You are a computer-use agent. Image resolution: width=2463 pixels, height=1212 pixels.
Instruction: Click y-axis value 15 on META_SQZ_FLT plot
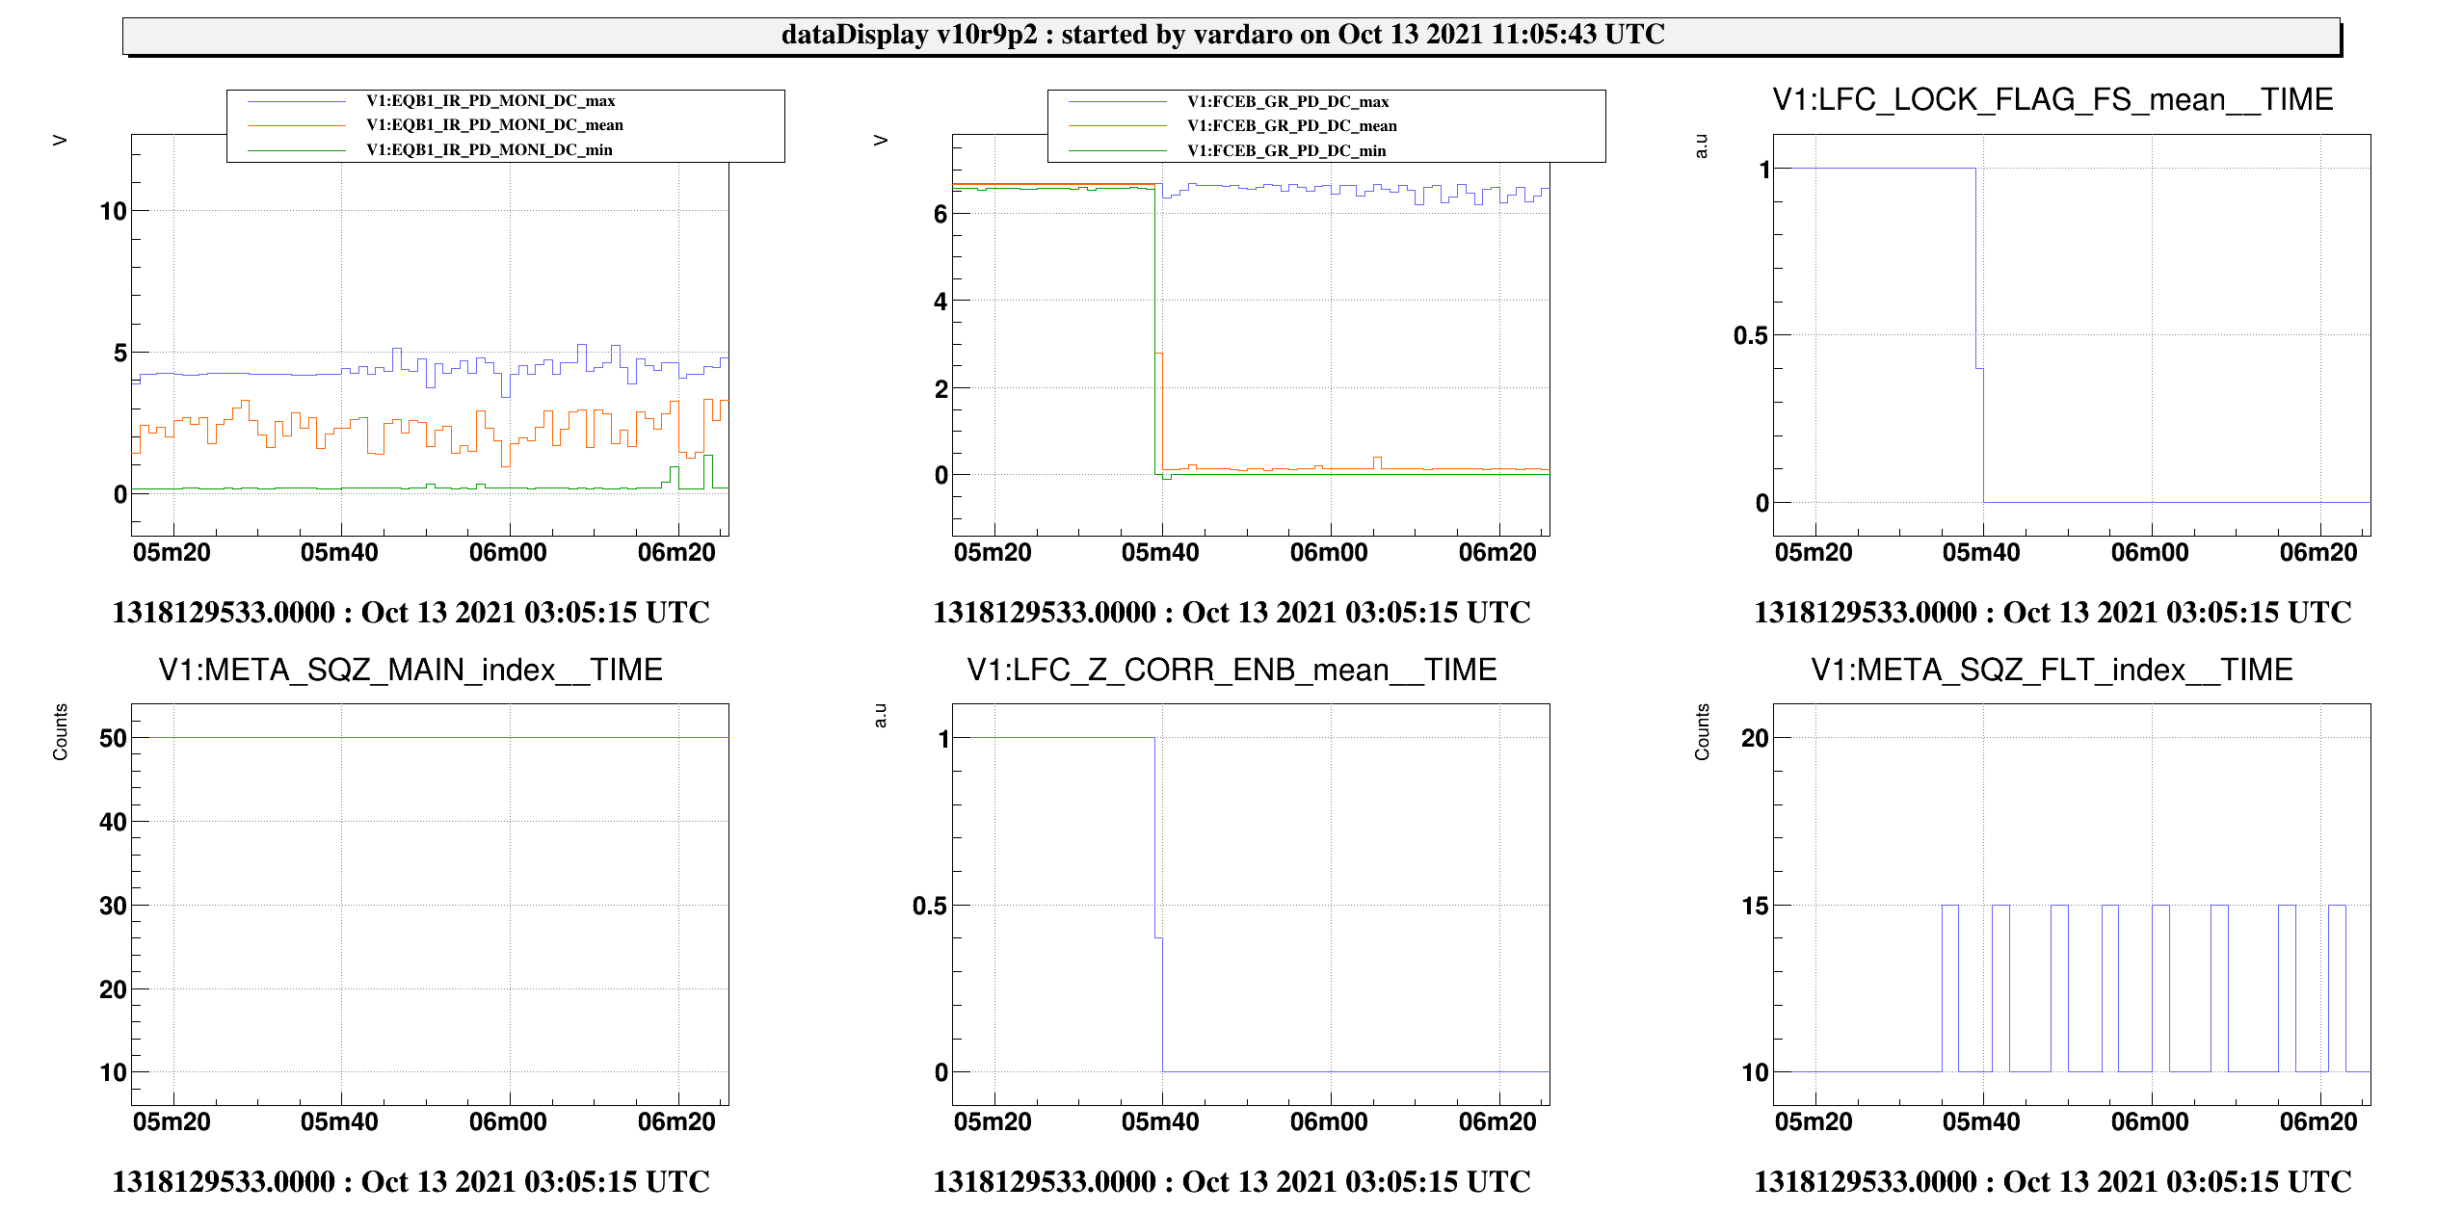[1755, 906]
